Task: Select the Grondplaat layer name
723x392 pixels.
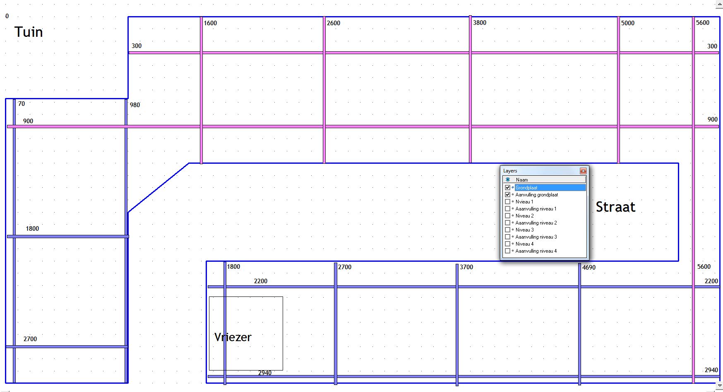Action: 526,188
